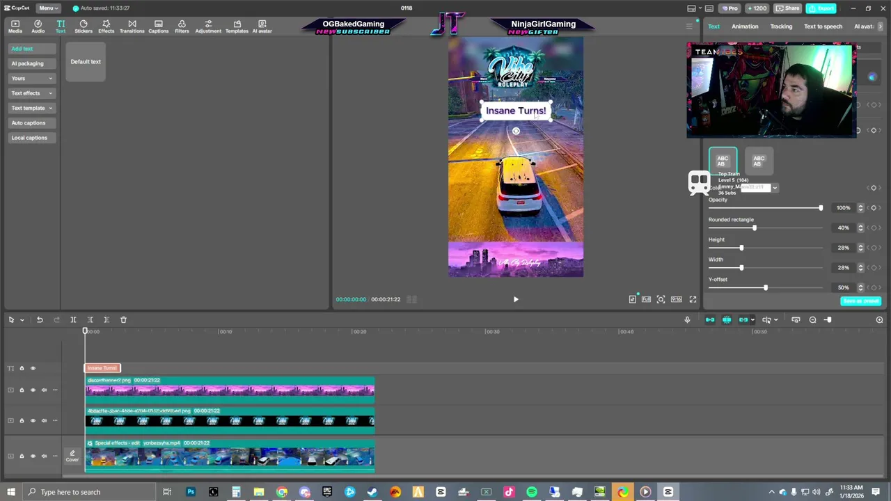The height and width of the screenshot is (501, 891).
Task: Switch to the Animation tab
Action: pyautogui.click(x=745, y=26)
